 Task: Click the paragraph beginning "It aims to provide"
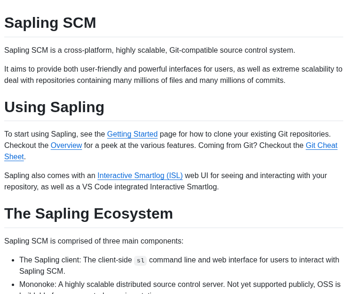click(x=173, y=75)
